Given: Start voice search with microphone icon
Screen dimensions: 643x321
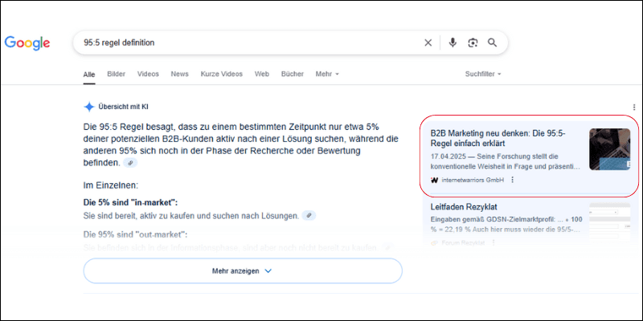Looking at the screenshot, I should [x=453, y=43].
